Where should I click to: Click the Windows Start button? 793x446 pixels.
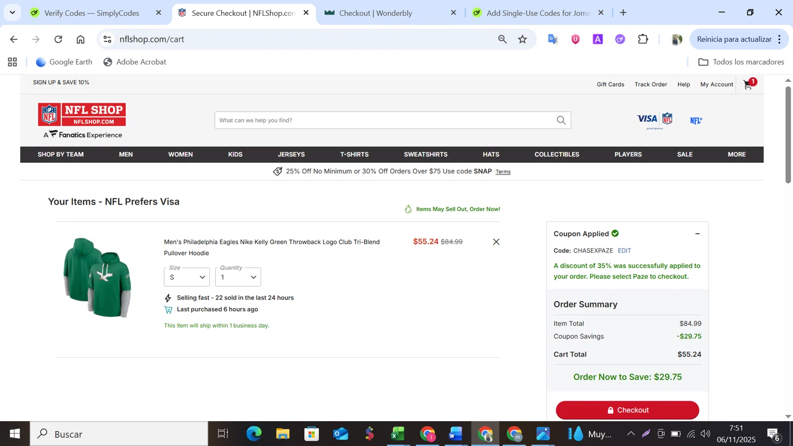(15, 434)
